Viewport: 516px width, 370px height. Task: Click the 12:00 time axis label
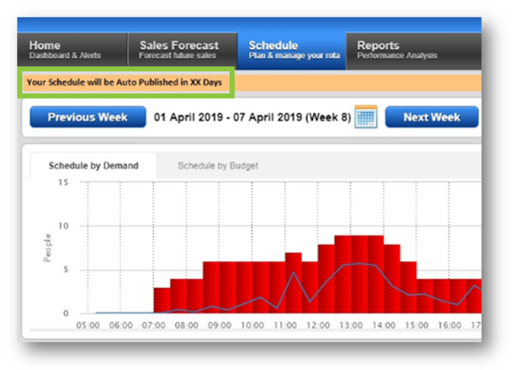point(318,326)
